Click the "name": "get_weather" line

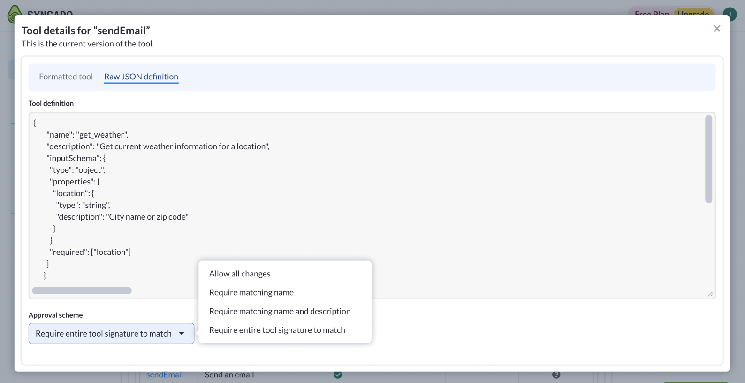tap(87, 135)
